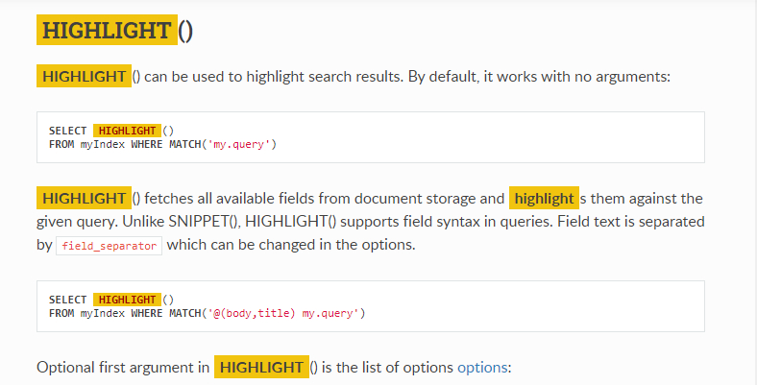Screen dimensions: 757x385
Task: Click highlighted HIGHLIGHT in second code block
Action: tap(127, 300)
